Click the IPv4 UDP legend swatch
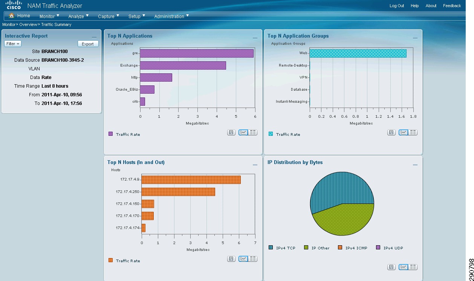The height and width of the screenshot is (281, 474). click(x=378, y=248)
